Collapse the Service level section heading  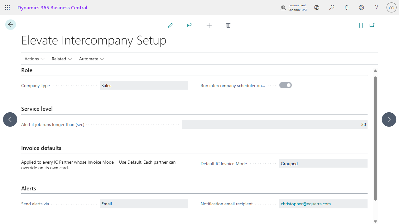[x=37, y=109]
